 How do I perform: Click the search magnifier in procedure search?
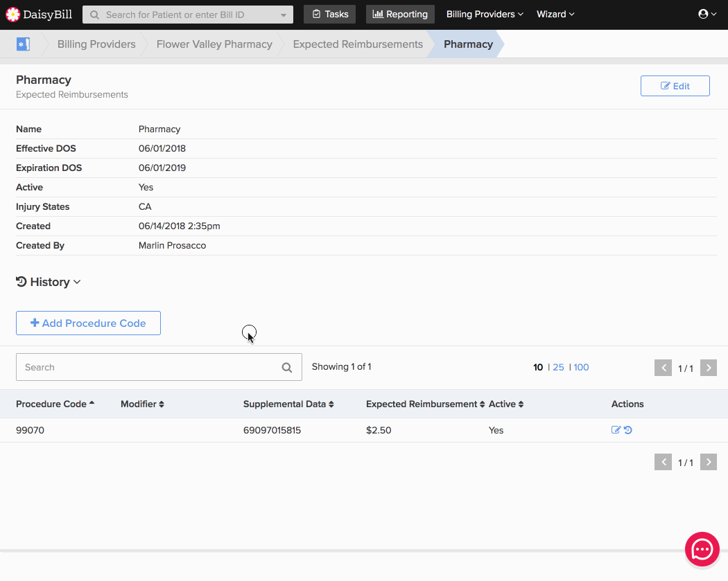click(287, 367)
